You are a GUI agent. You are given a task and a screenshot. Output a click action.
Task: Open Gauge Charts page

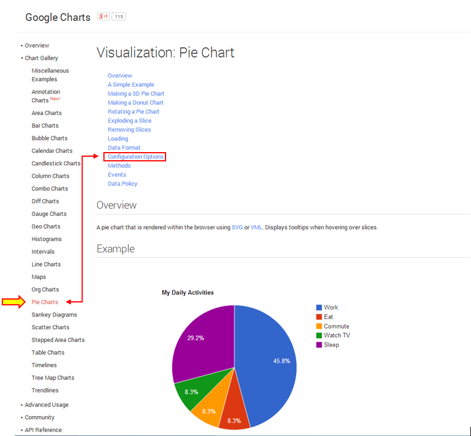49,214
